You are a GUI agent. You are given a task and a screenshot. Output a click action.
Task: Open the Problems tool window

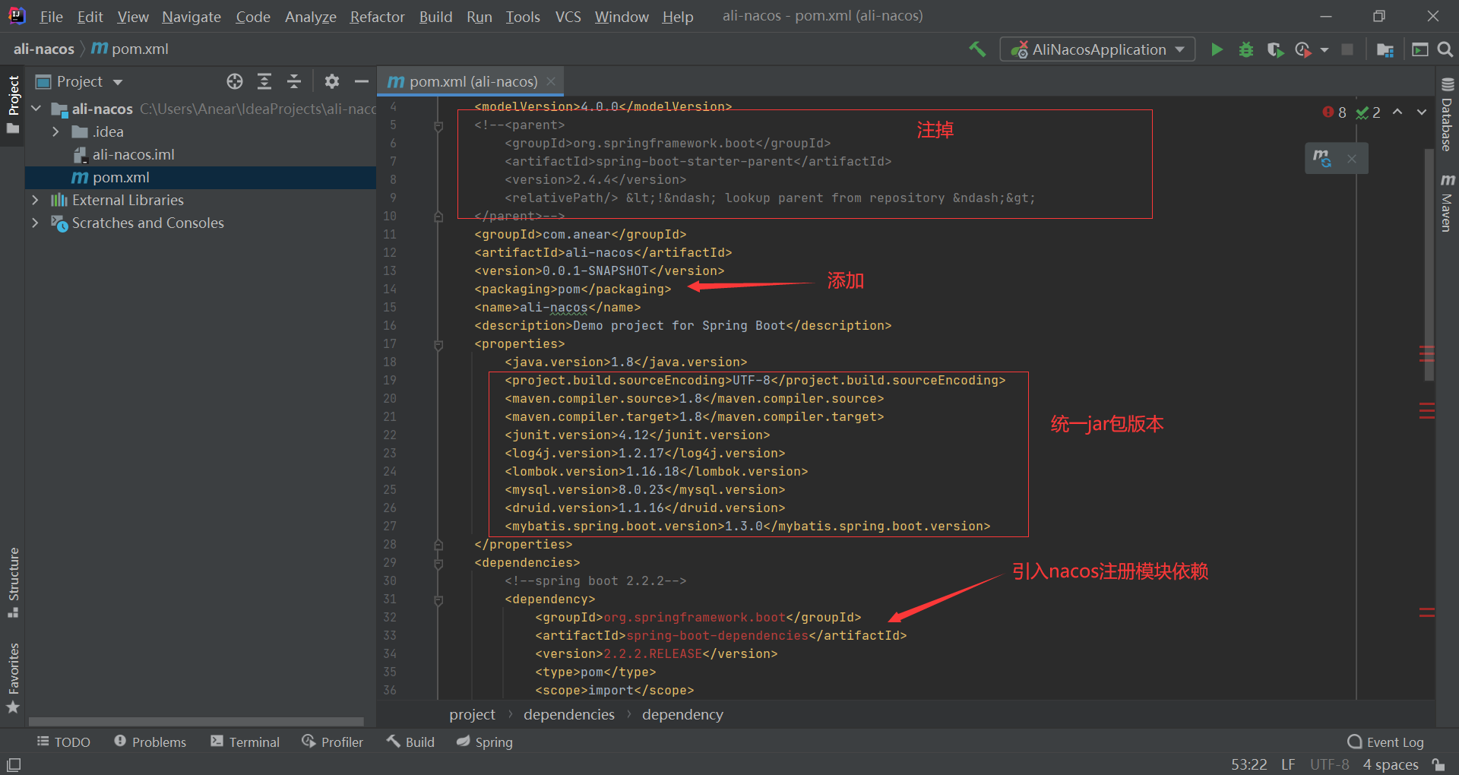[x=150, y=742]
